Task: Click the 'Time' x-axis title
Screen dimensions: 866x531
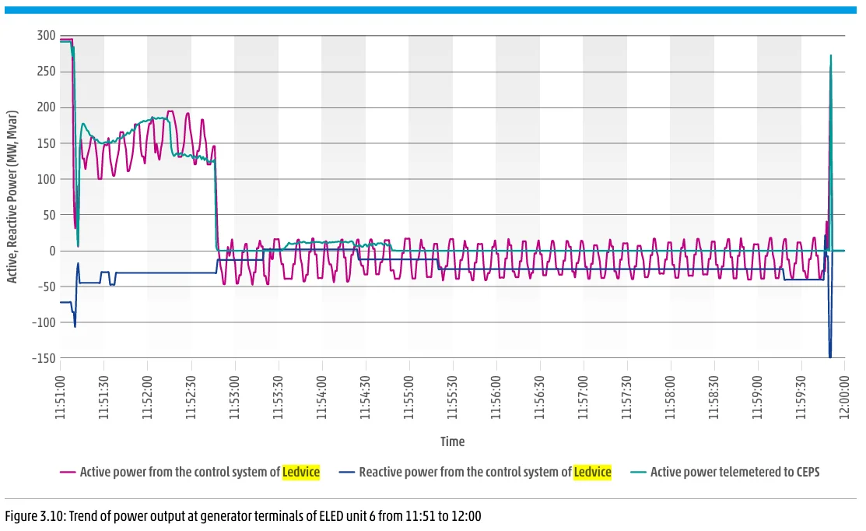Action: (x=452, y=441)
